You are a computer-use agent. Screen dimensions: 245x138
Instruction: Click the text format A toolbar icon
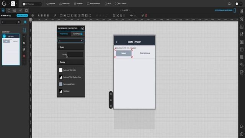click(39, 15)
